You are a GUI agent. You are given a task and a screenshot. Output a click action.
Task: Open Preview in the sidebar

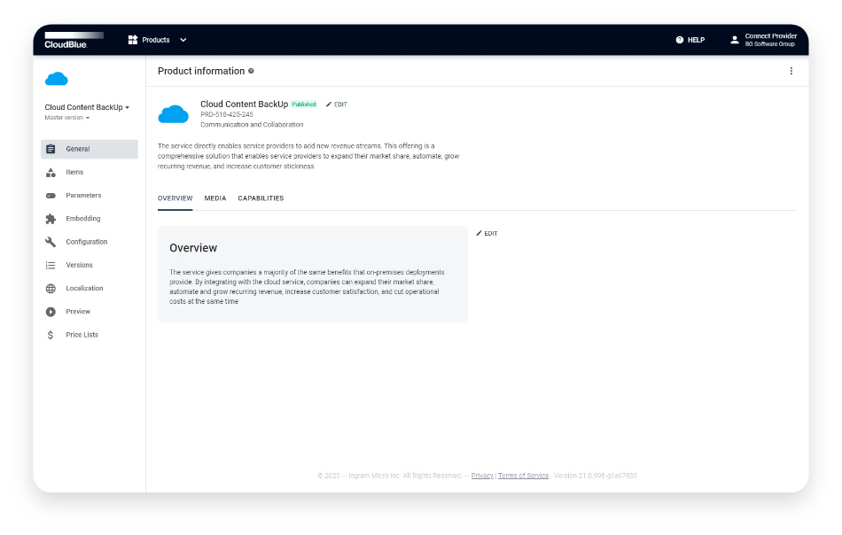tap(78, 311)
